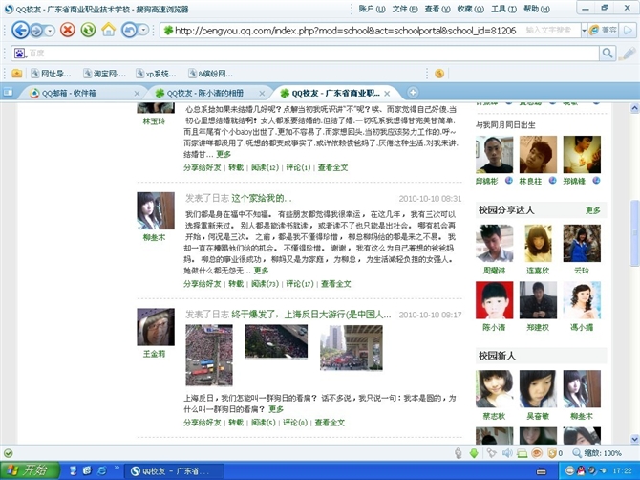Open the 缩放: 100% zoom control

pyautogui.click(x=597, y=453)
